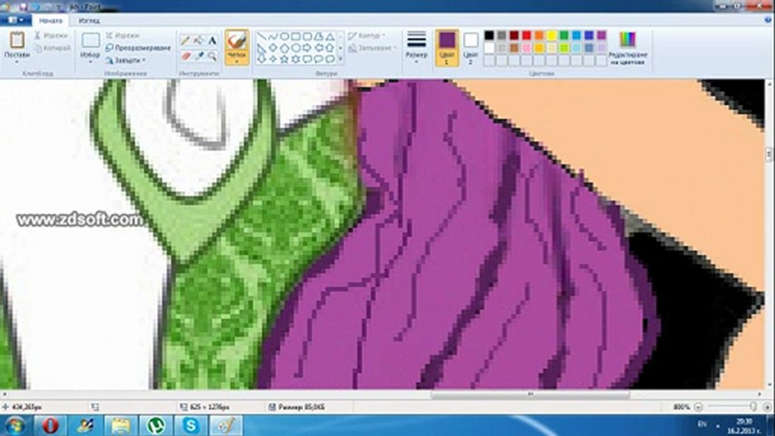Pick the purple color swatch
This screenshot has height=436, width=775.
(x=601, y=35)
